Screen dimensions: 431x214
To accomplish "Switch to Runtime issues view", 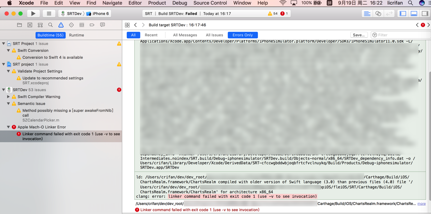I will pos(77,35).
